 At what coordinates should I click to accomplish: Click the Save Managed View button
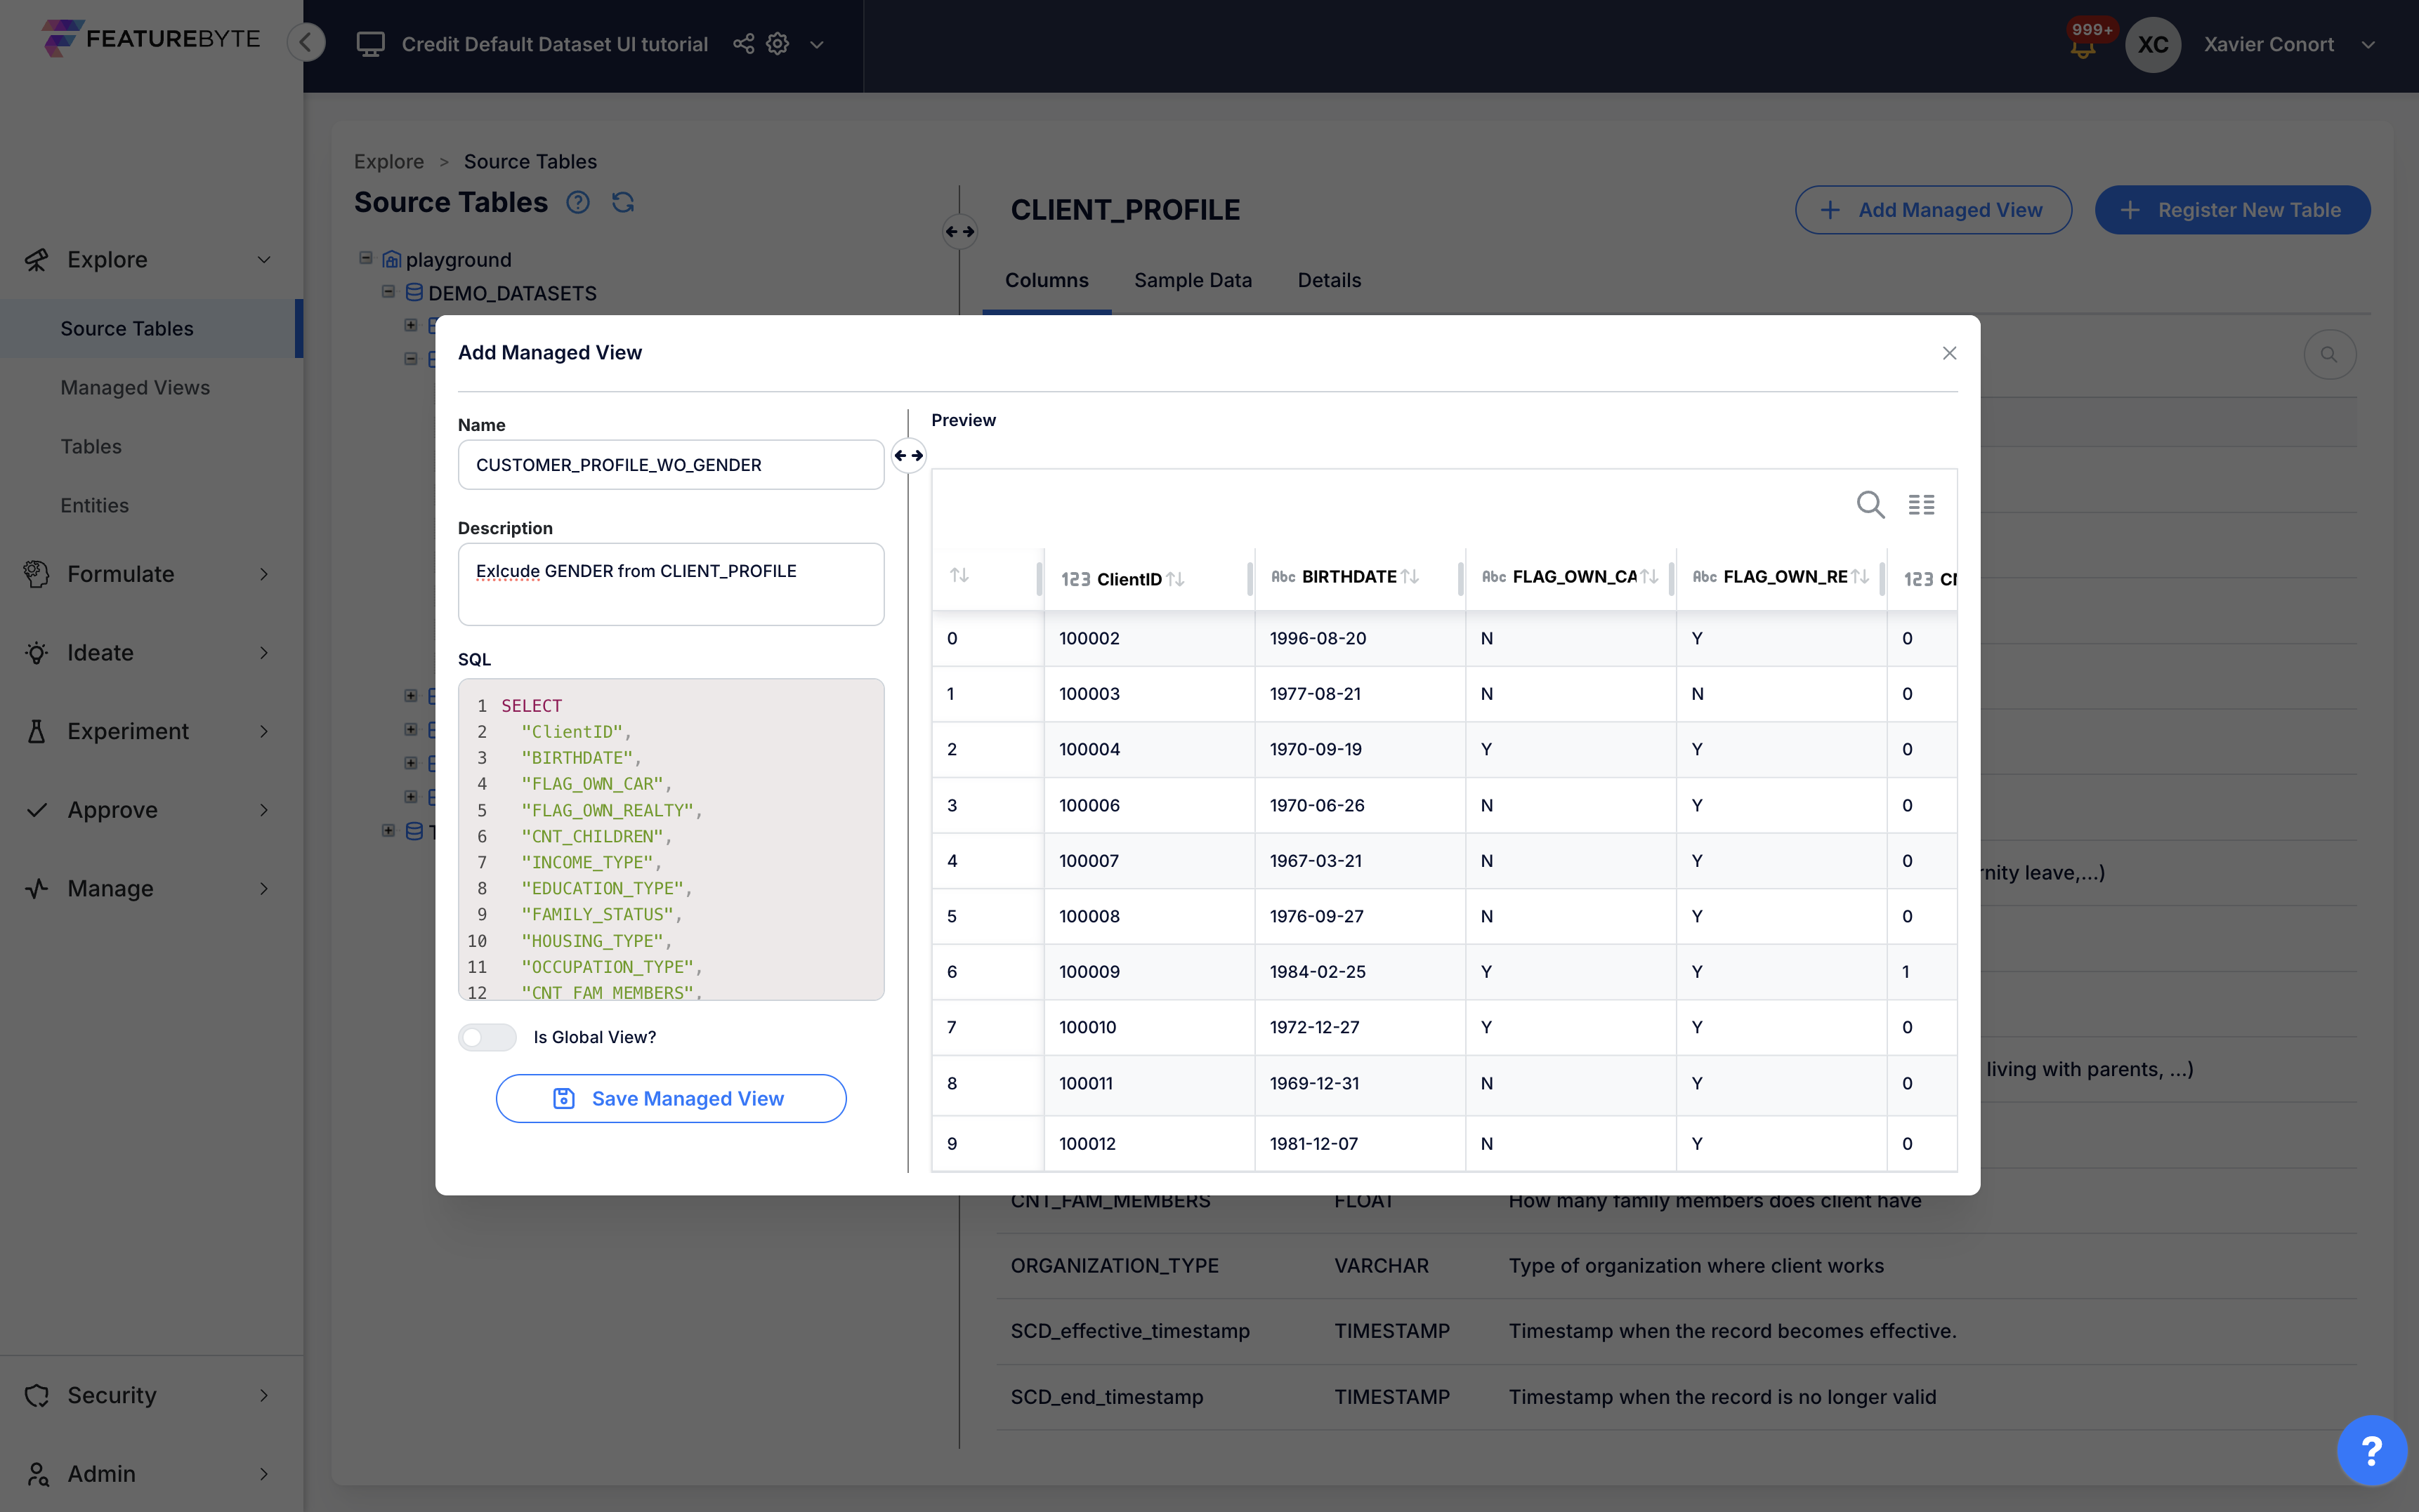click(x=670, y=1098)
